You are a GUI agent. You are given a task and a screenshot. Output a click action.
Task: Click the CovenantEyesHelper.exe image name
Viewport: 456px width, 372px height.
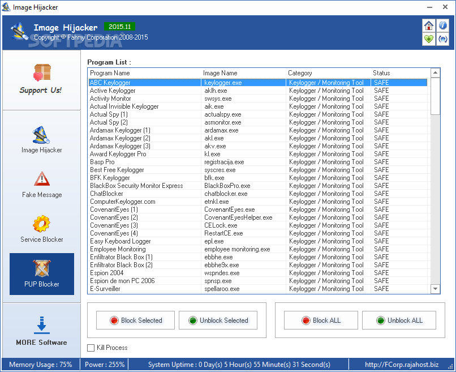point(238,217)
